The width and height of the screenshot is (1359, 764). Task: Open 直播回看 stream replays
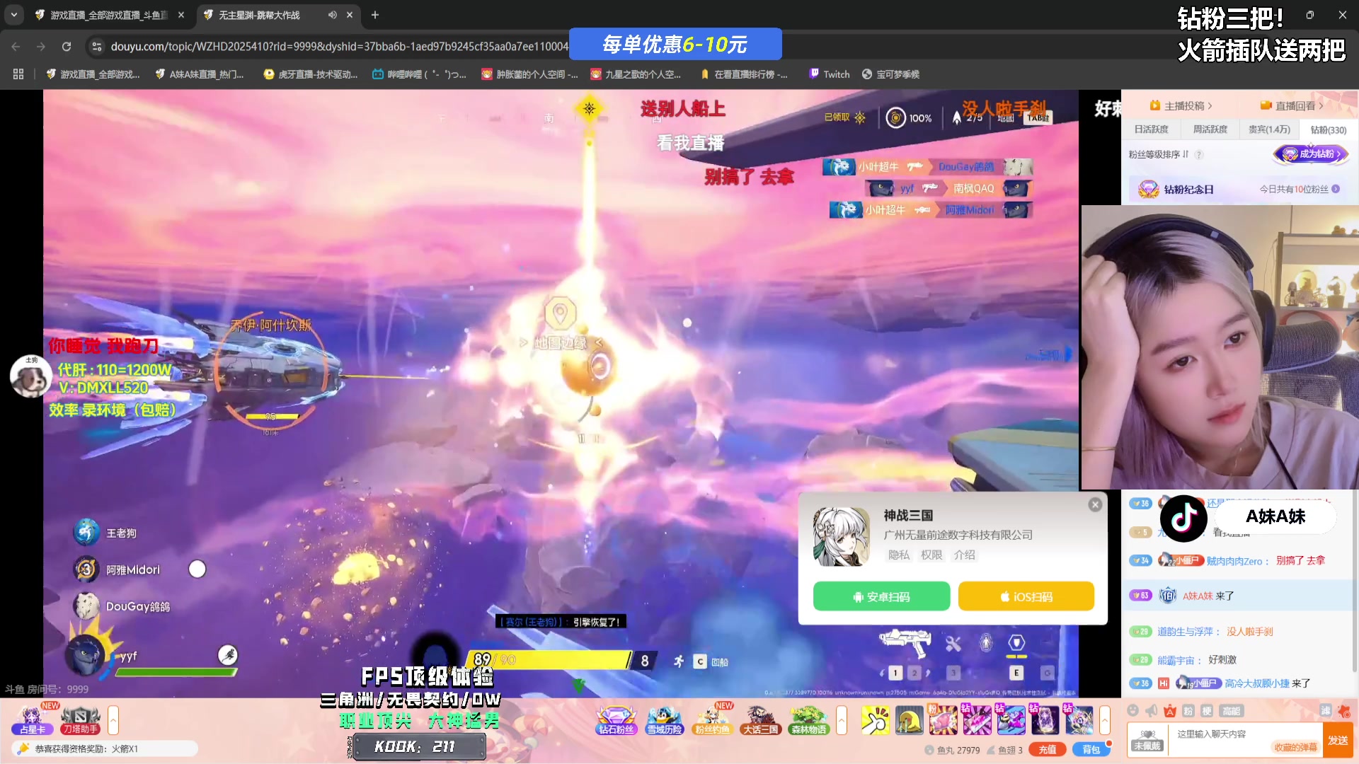pyautogui.click(x=1292, y=105)
